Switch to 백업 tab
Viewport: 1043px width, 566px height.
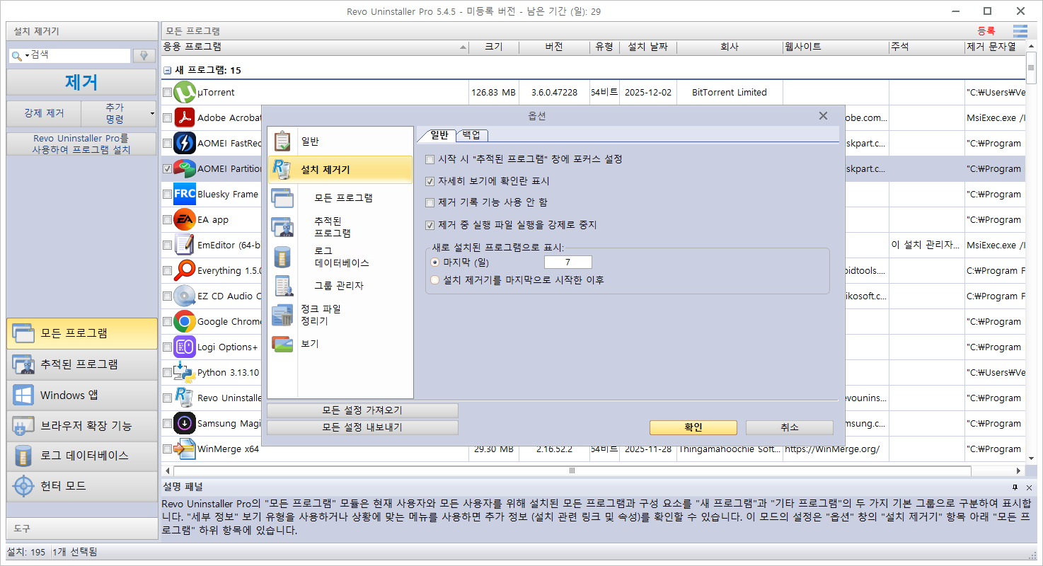click(x=471, y=135)
